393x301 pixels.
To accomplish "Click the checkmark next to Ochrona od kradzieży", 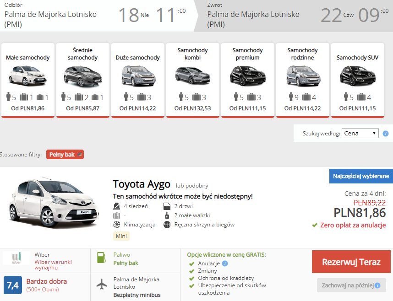I will (x=192, y=279).
